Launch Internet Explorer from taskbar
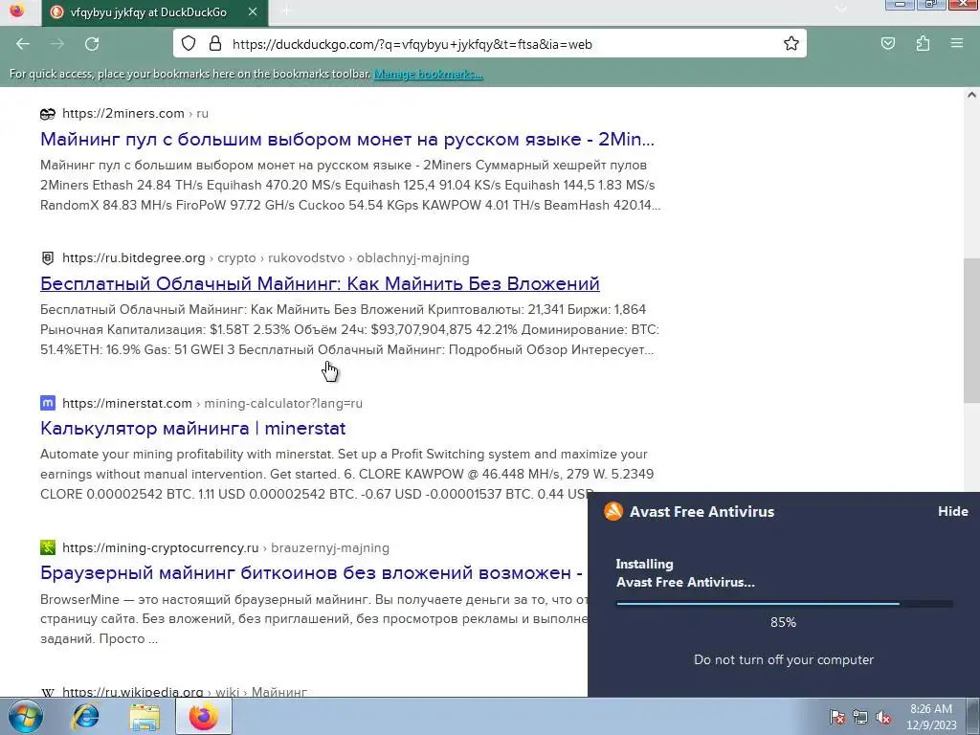Viewport: 980px width, 735px height. point(85,716)
